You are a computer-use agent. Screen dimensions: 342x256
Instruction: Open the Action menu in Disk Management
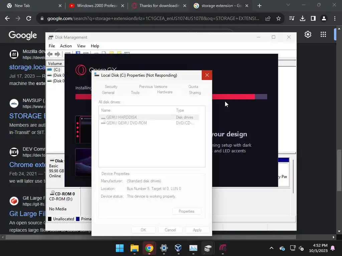66,46
